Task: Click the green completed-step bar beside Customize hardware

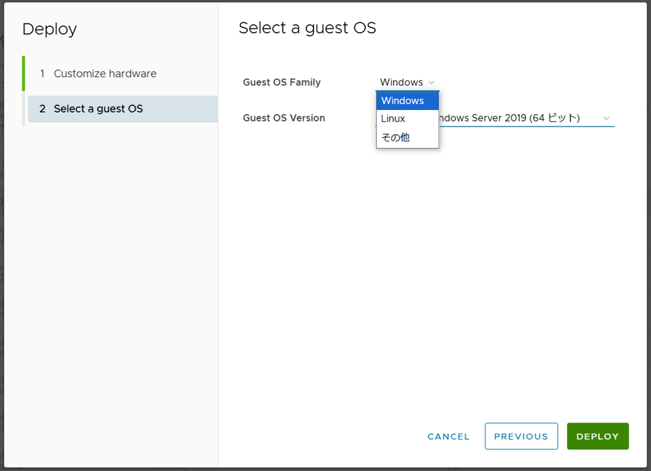Action: (24, 73)
